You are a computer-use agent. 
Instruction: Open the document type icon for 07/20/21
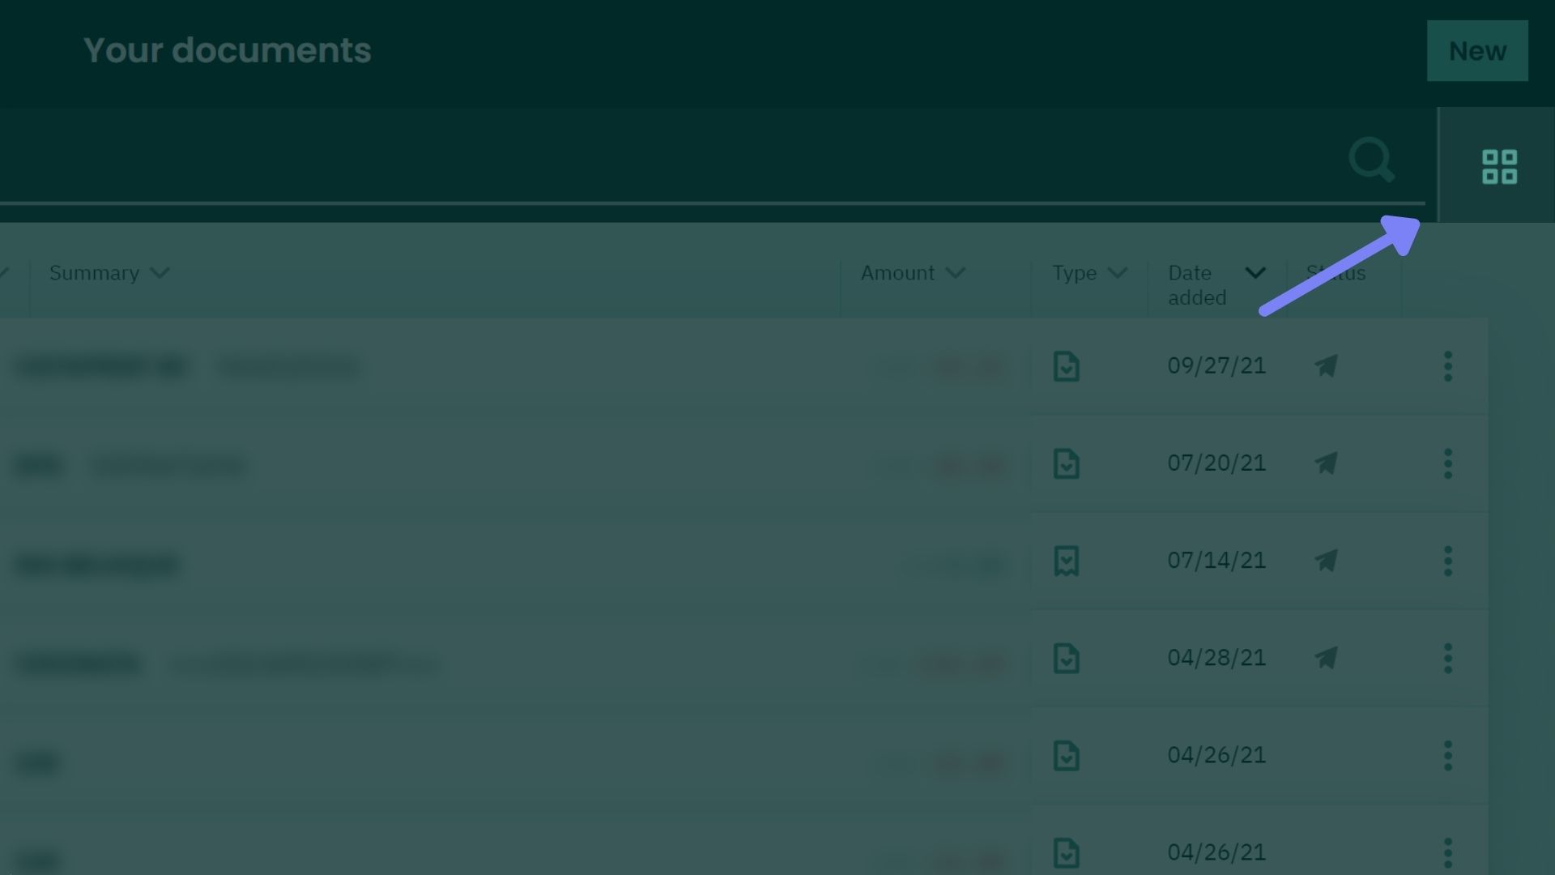(x=1066, y=463)
